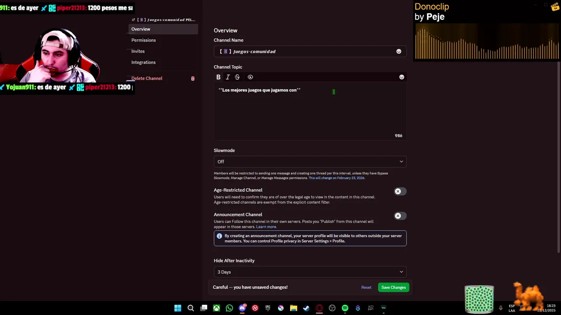Click the Donoclip audio waveform visualizer
Image resolution: width=561 pixels, height=315 pixels.
click(486, 43)
